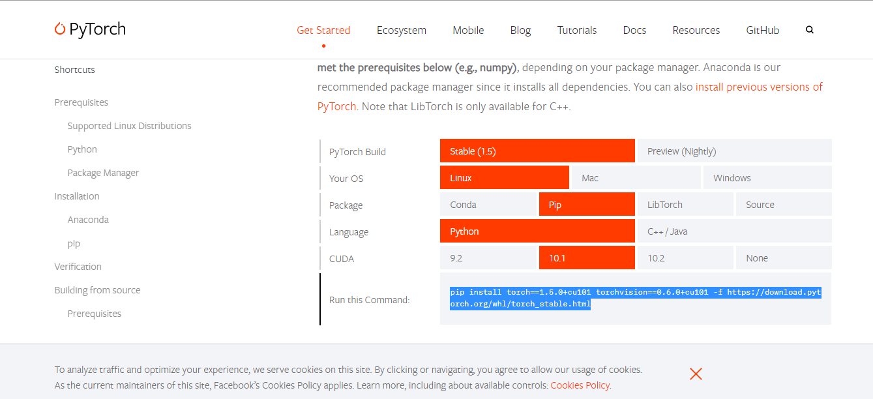Image resolution: width=873 pixels, height=399 pixels.
Task: Click the pip install command text box
Action: coord(636,299)
